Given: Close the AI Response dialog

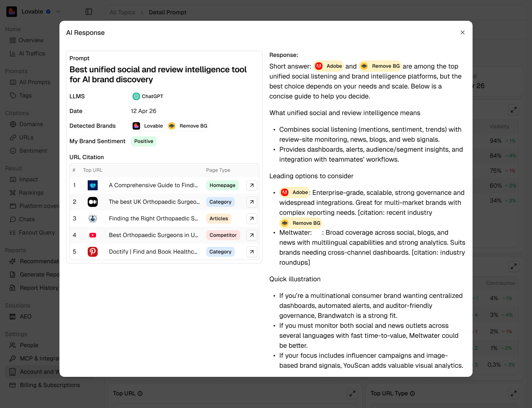Looking at the screenshot, I should click(463, 32).
